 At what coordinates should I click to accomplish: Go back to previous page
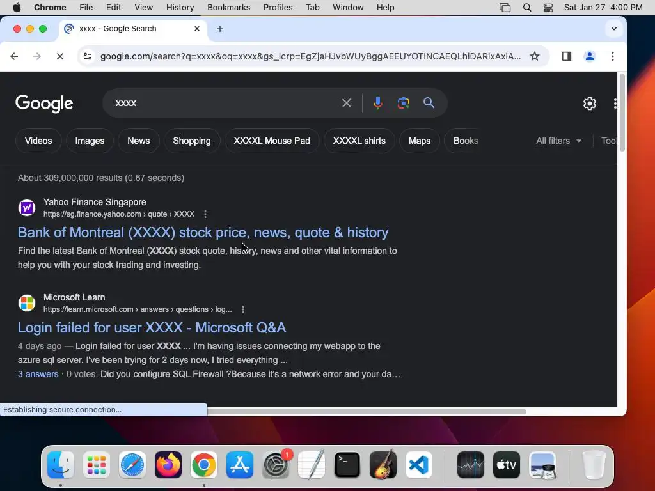[14, 56]
